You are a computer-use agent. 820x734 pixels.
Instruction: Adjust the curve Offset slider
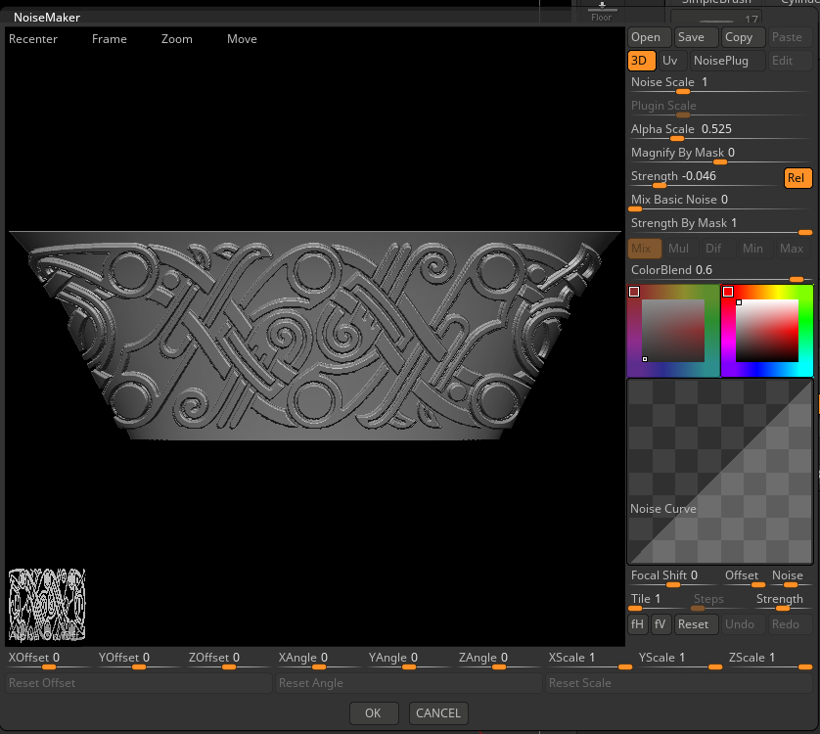pyautogui.click(x=744, y=577)
